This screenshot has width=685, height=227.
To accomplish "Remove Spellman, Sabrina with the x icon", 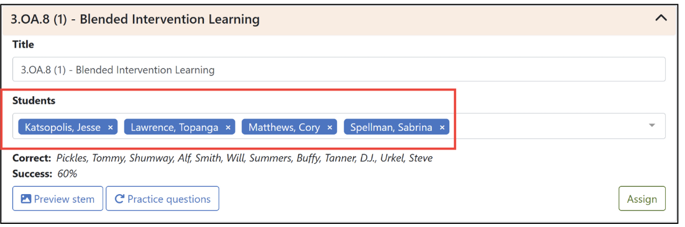I will (442, 128).
